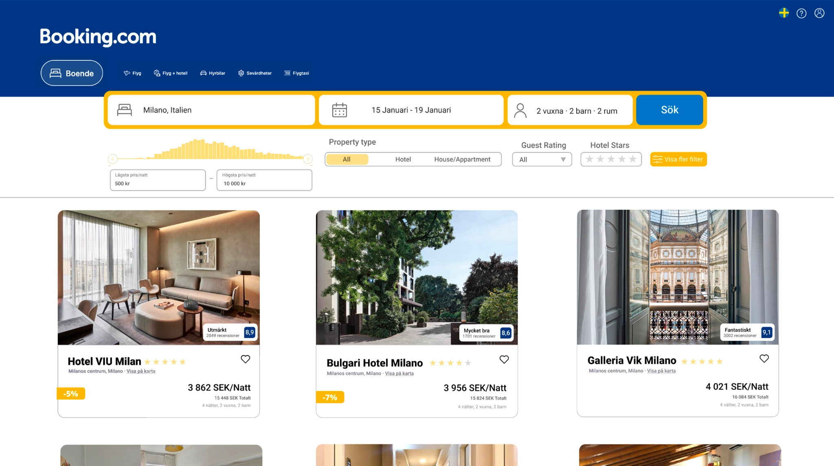This screenshot has height=466, width=834.
Task: Click the 9,1 rating badge on Galleria Vik
Action: (x=766, y=333)
